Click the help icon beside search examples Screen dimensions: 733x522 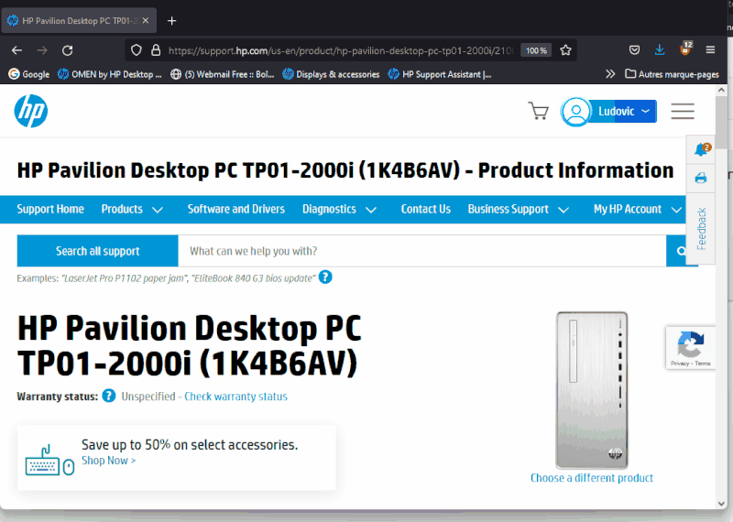click(x=325, y=277)
